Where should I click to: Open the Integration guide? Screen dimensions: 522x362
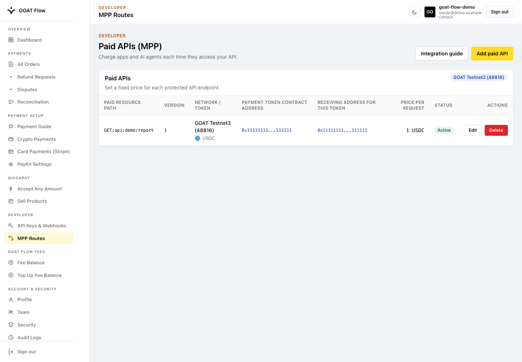tap(442, 54)
